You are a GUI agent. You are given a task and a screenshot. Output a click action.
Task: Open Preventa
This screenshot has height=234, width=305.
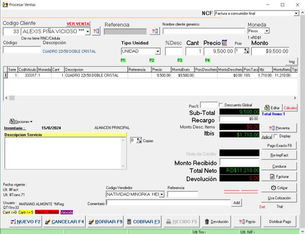click(x=279, y=128)
